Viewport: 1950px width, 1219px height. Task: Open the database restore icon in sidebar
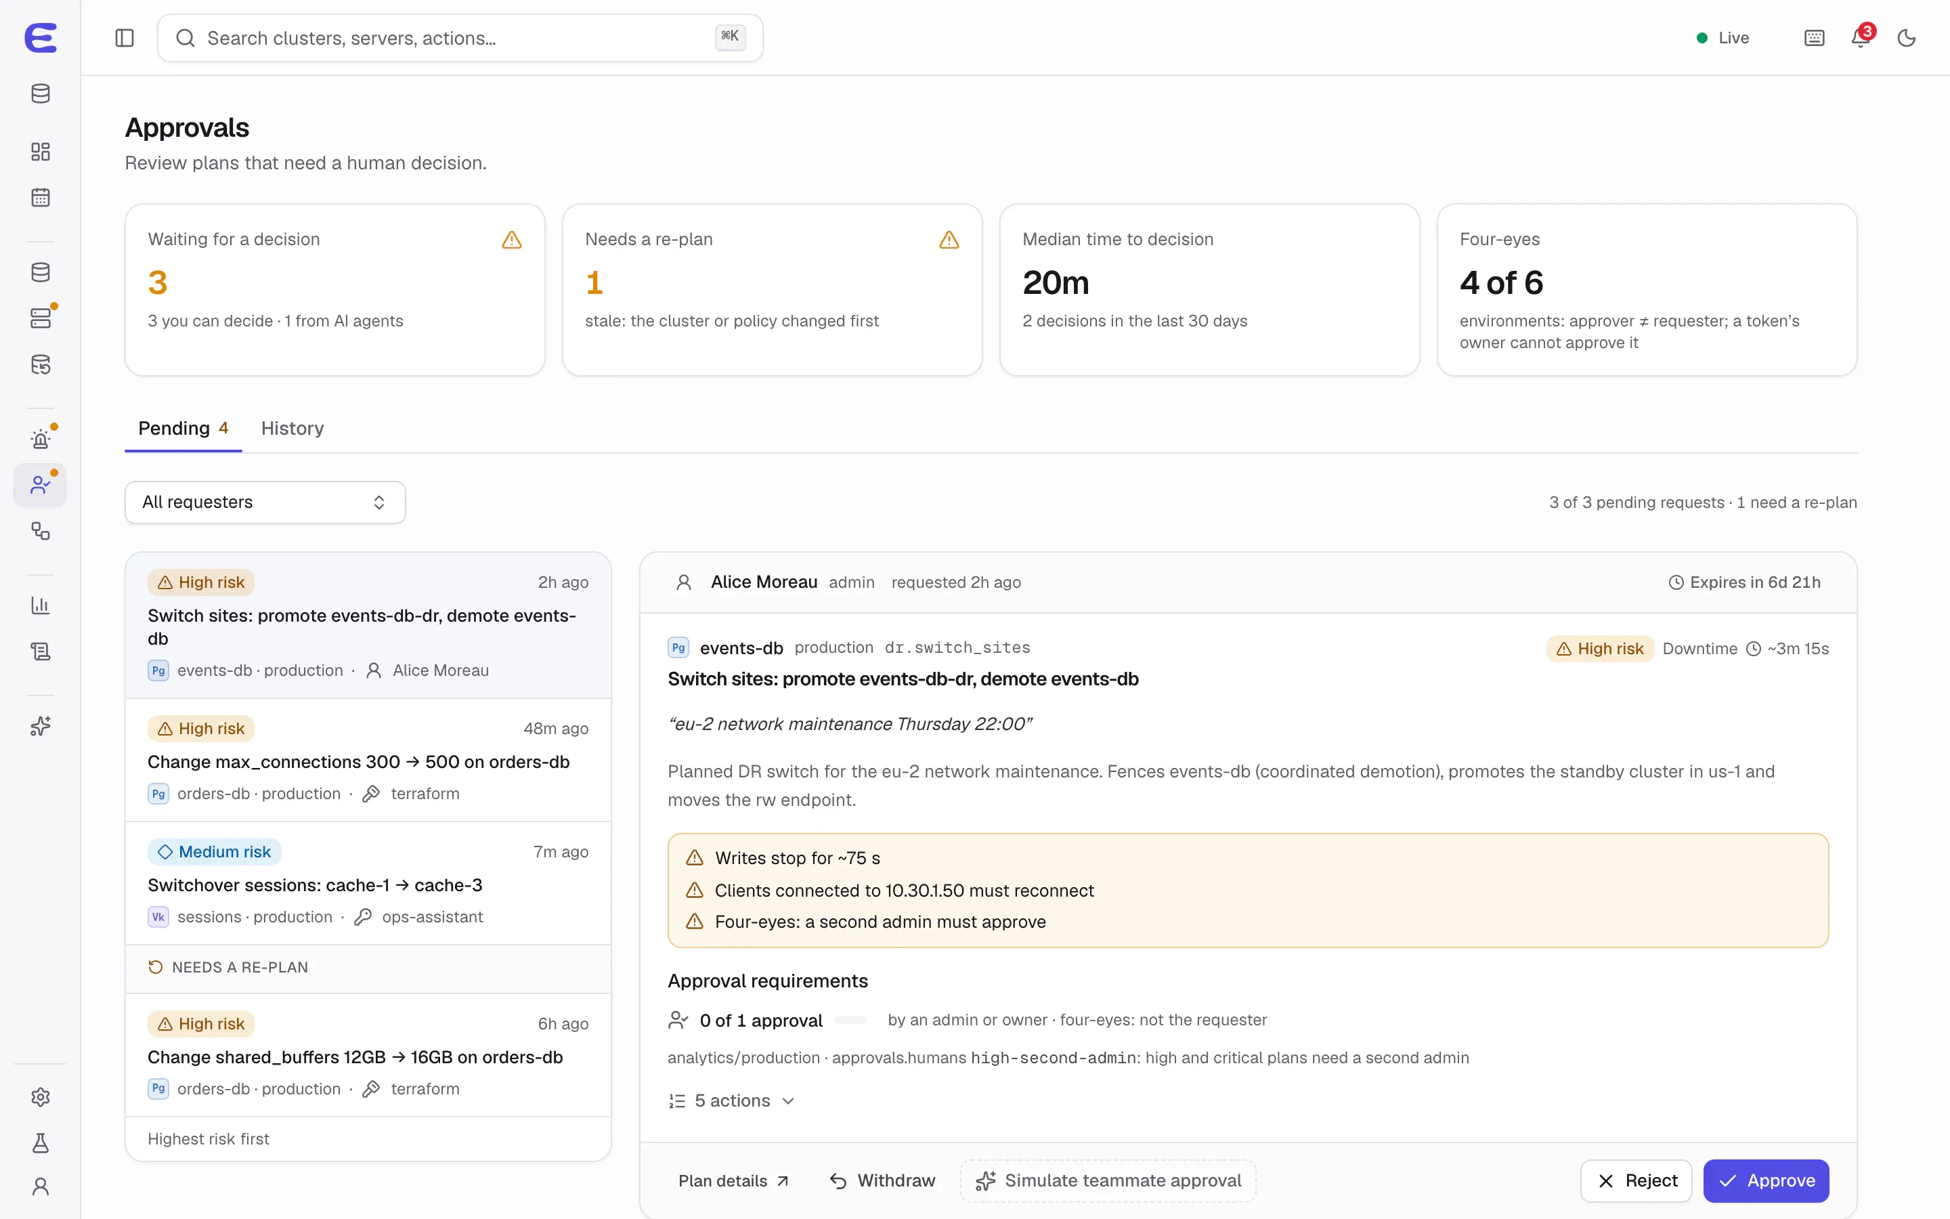pos(41,364)
